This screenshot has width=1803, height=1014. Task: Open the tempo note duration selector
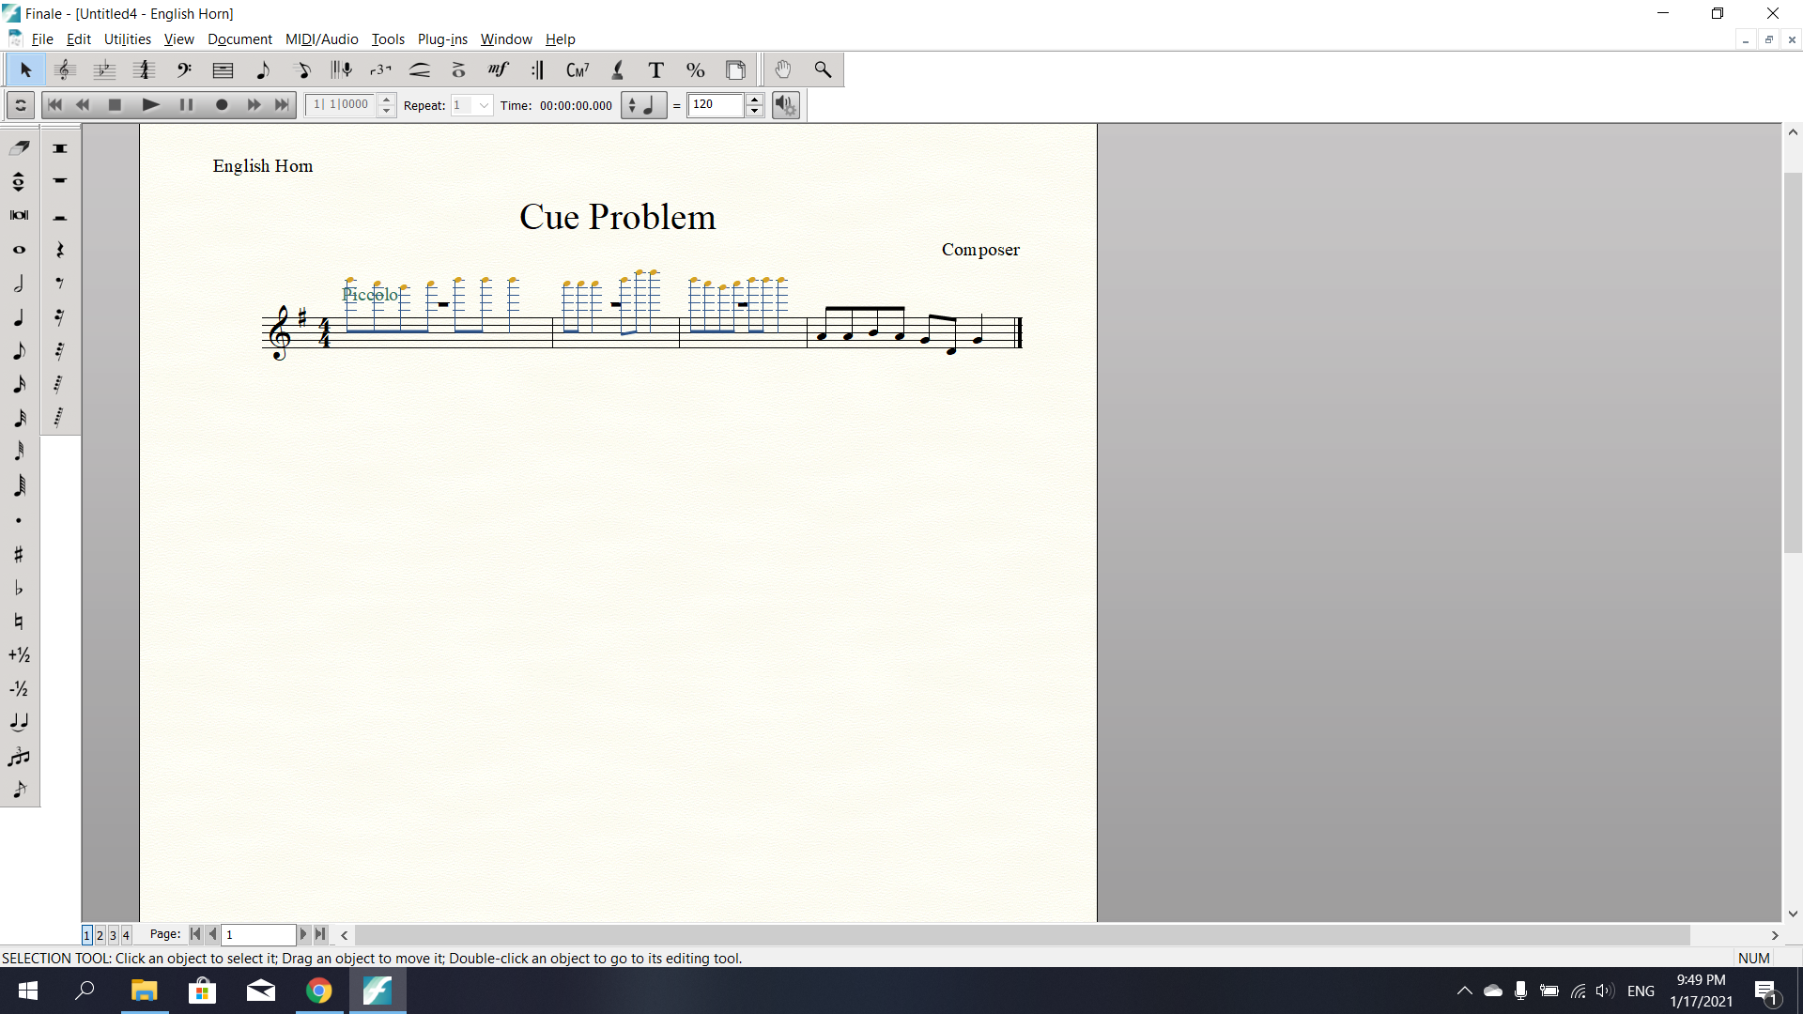tap(644, 105)
